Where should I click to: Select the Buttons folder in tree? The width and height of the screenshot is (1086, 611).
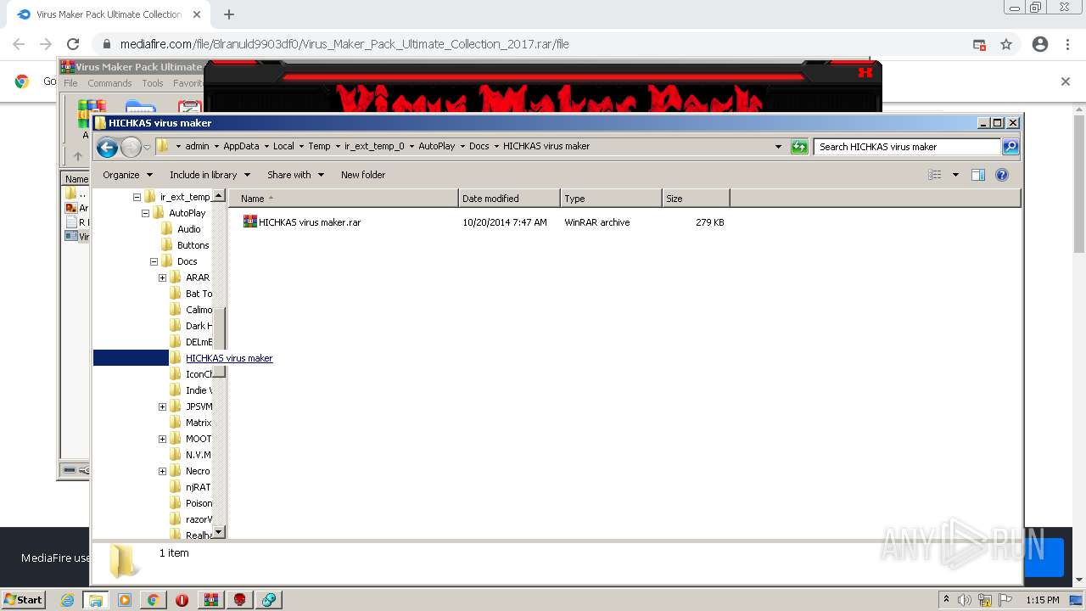[193, 245]
